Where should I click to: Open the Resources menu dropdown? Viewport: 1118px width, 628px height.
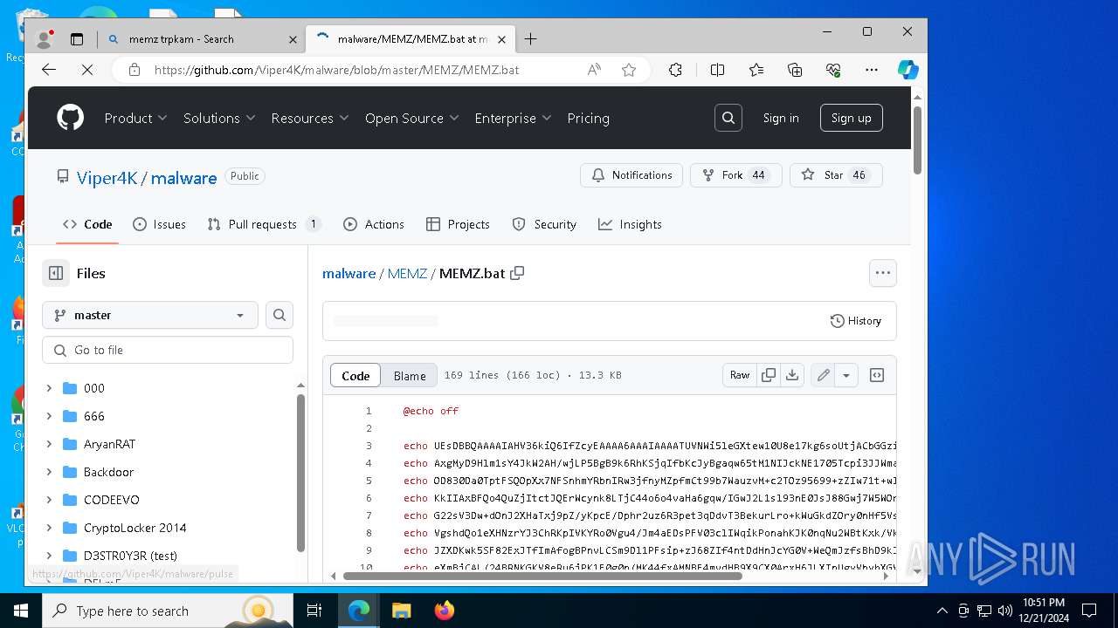pos(310,118)
